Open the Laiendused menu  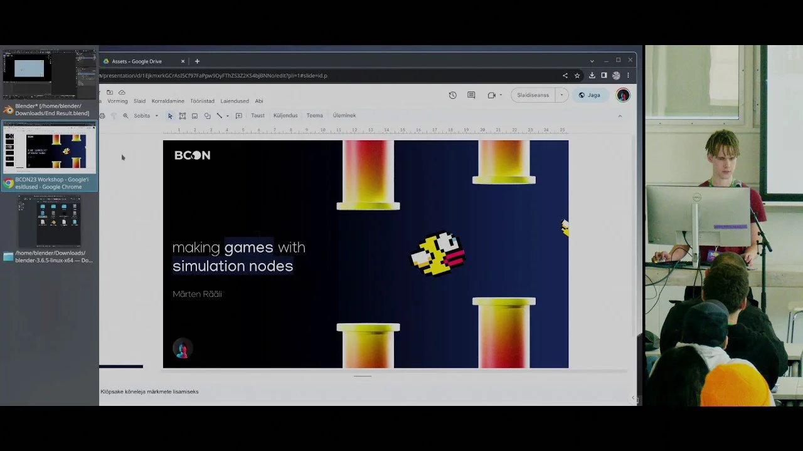click(234, 101)
